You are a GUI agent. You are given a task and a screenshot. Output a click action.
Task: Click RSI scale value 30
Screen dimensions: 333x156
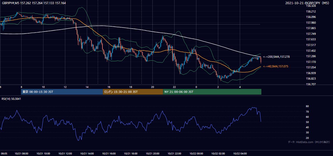click(307, 133)
